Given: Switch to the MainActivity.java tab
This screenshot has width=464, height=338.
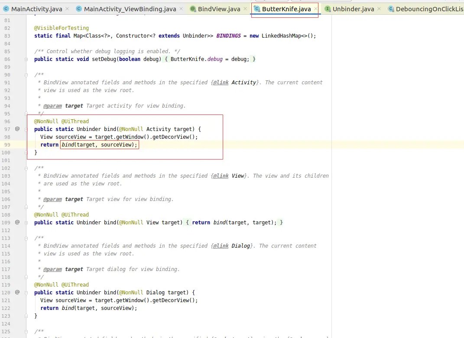Looking at the screenshot, I should point(37,9).
